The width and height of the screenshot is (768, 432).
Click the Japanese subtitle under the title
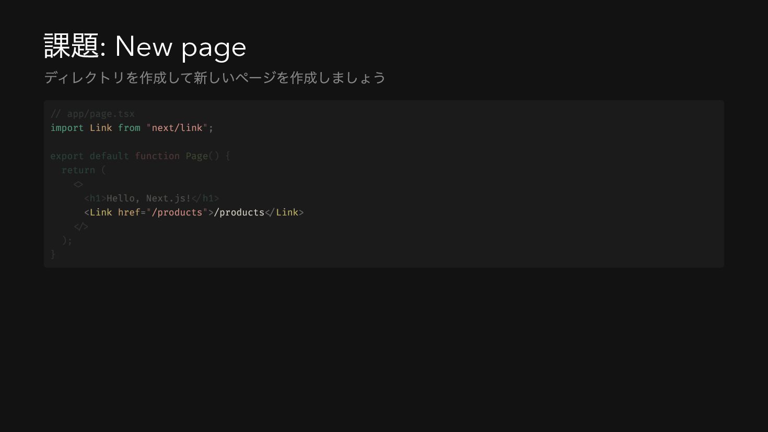pos(215,78)
